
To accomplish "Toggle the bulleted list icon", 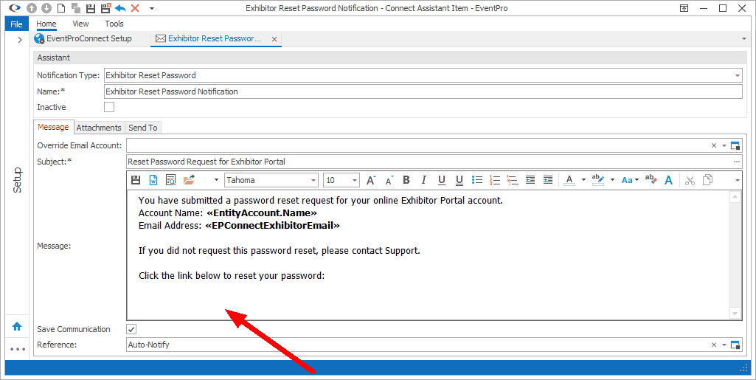I will pyautogui.click(x=477, y=180).
